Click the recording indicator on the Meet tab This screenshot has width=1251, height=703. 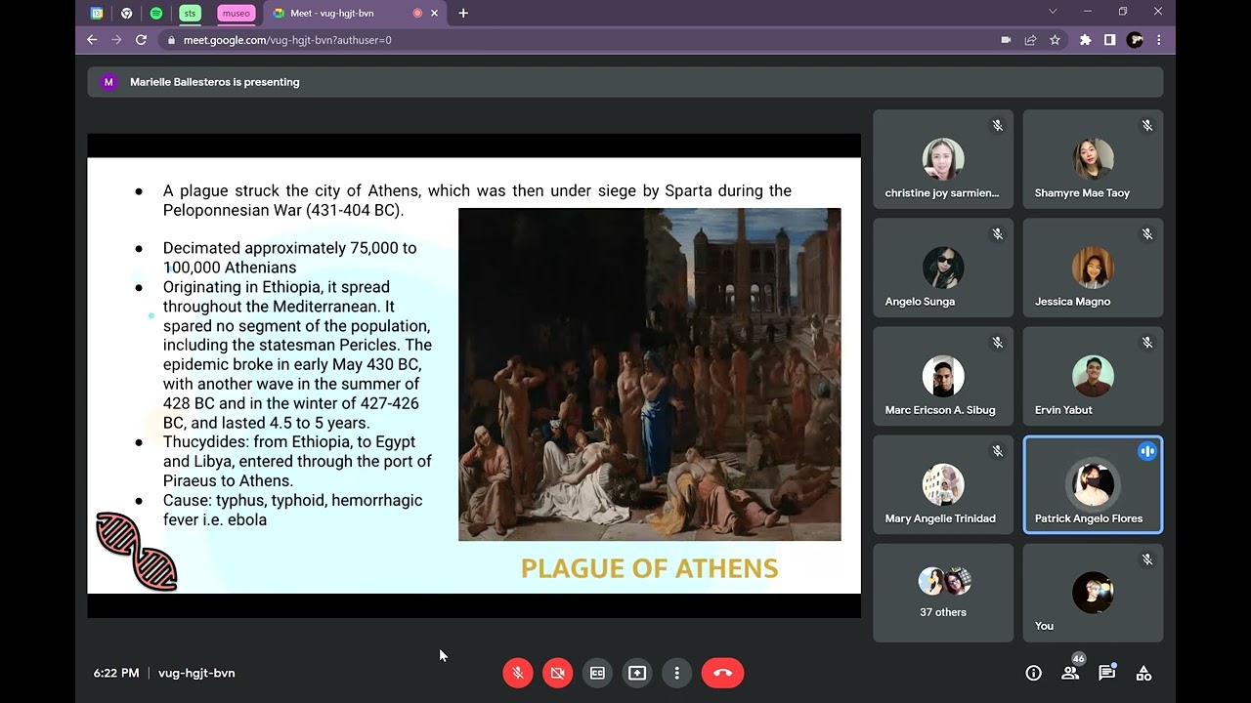coord(417,14)
